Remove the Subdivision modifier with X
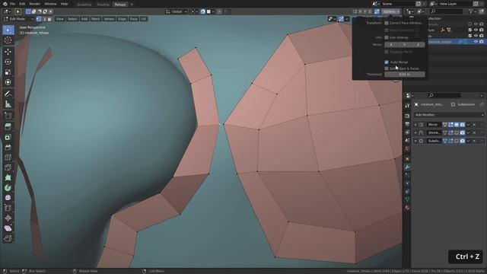 [x=474, y=141]
